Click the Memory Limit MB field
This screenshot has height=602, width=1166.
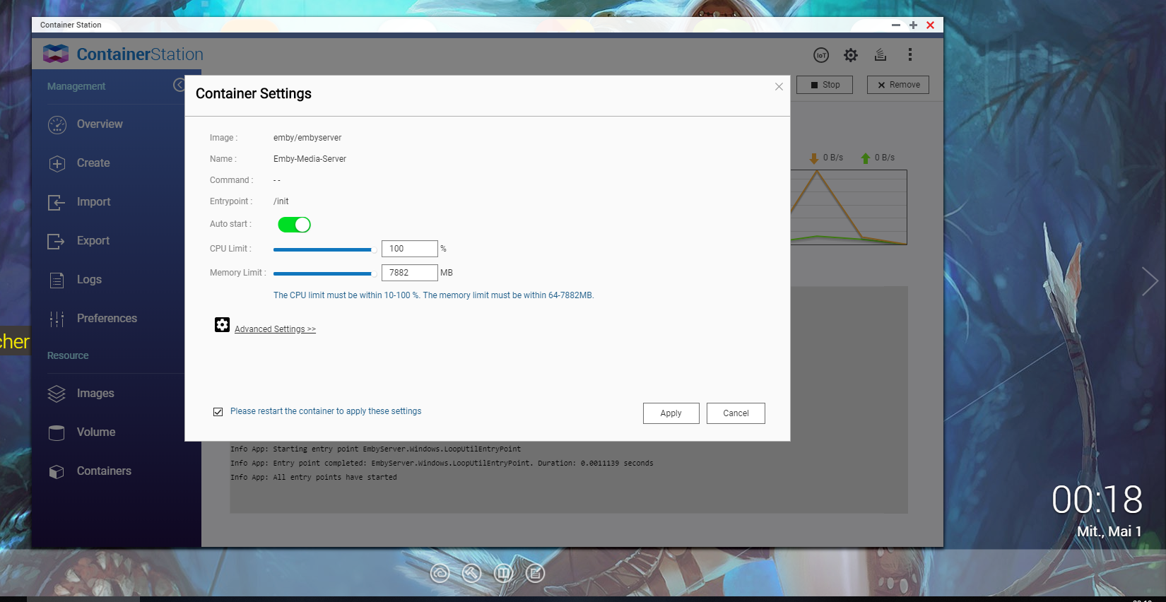[x=410, y=273]
